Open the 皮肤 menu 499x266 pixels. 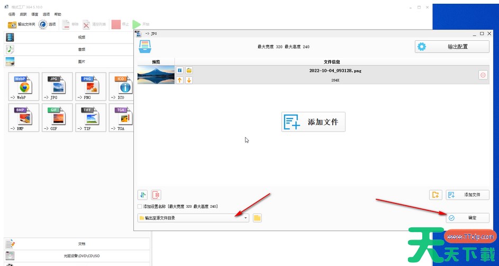(x=23, y=14)
